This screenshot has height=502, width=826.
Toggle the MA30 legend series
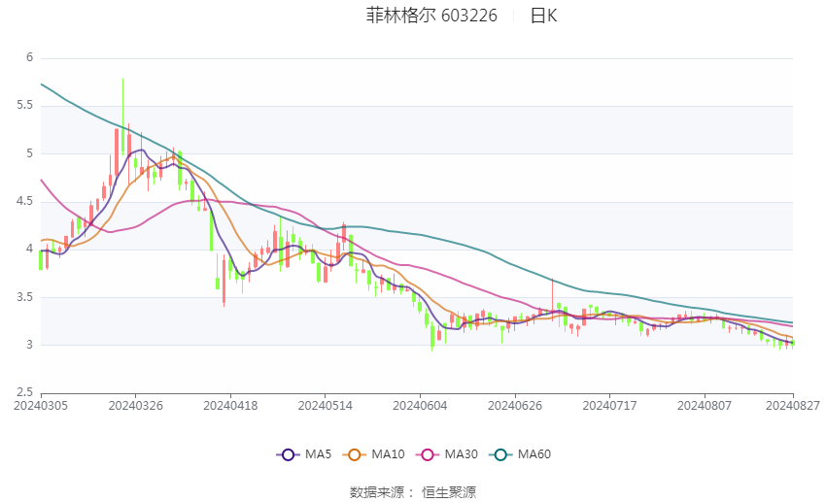[447, 454]
